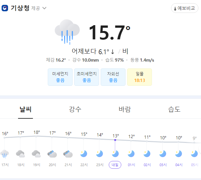The height and width of the screenshot is (180, 201).
Task: Click the 기상청 logo icon
Action: 5,8
